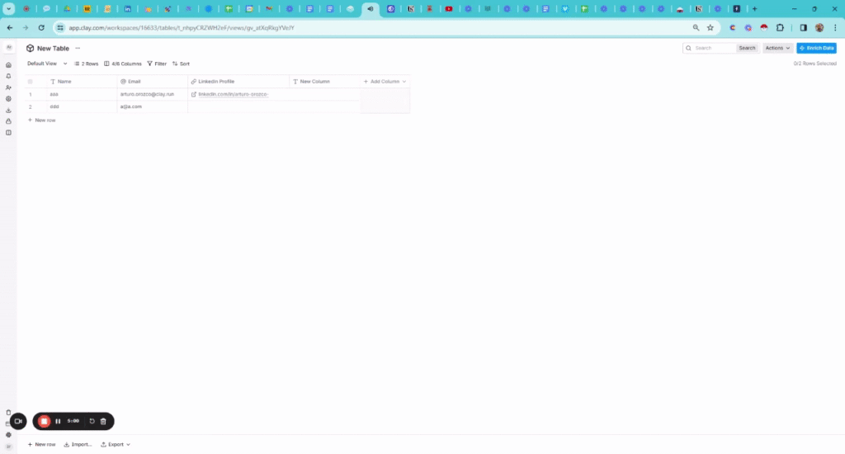Reload the page in browser
Screen dimensions: 845x454
pyautogui.click(x=41, y=27)
